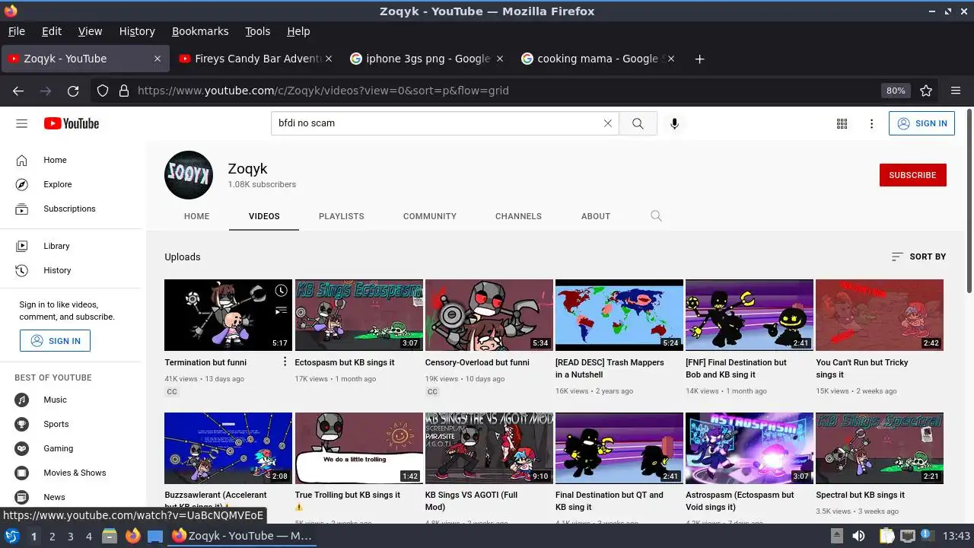This screenshot has height=548, width=974.
Task: Reload the page in Firefox
Action: click(x=73, y=91)
